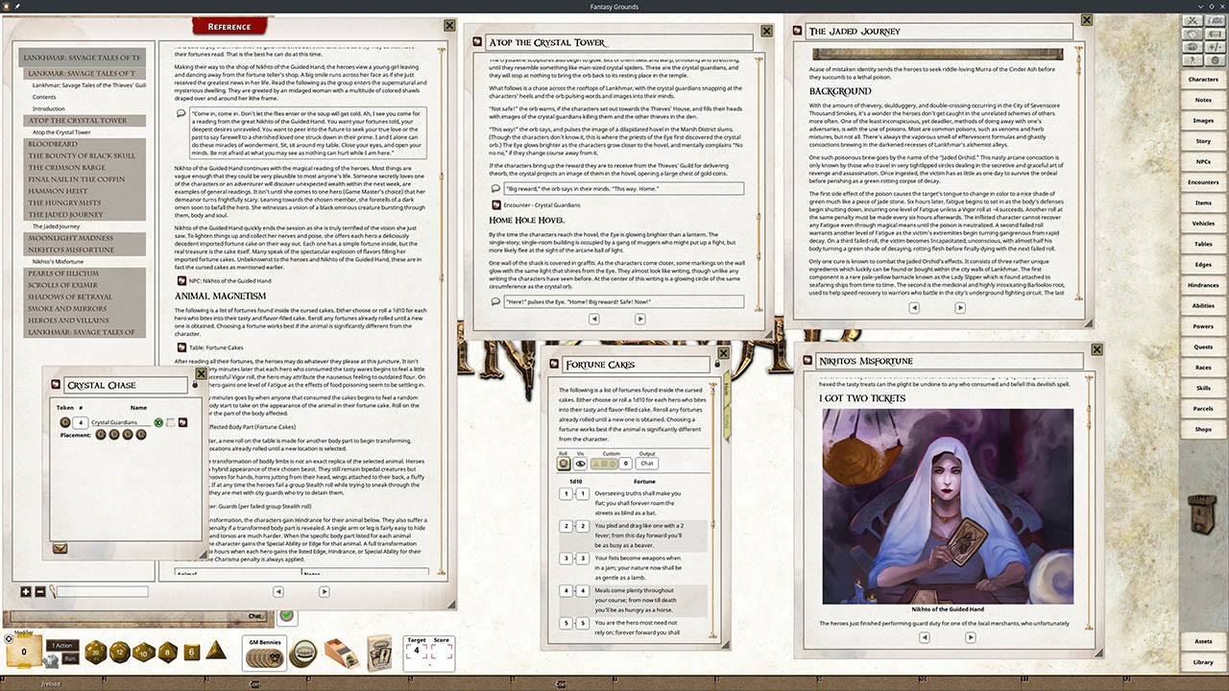Pick the d12 die

(x=121, y=653)
